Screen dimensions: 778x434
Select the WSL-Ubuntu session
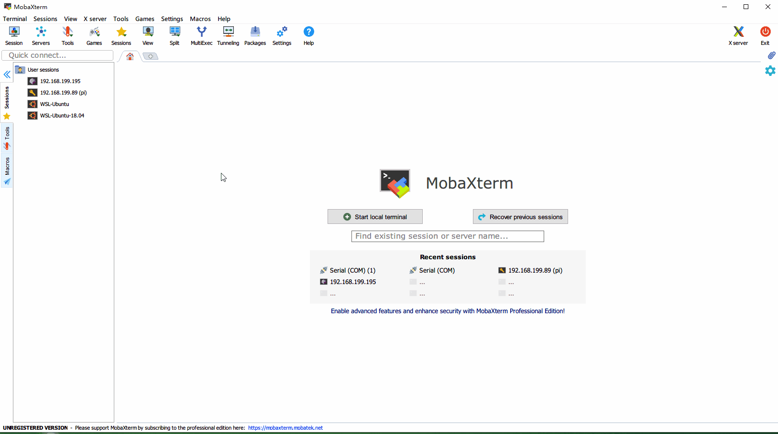click(x=49, y=104)
